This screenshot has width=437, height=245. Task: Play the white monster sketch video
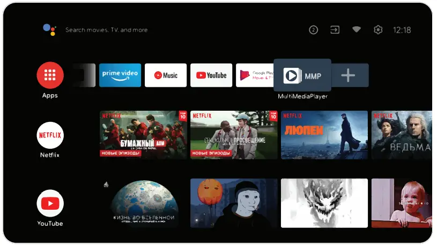pos(324,203)
